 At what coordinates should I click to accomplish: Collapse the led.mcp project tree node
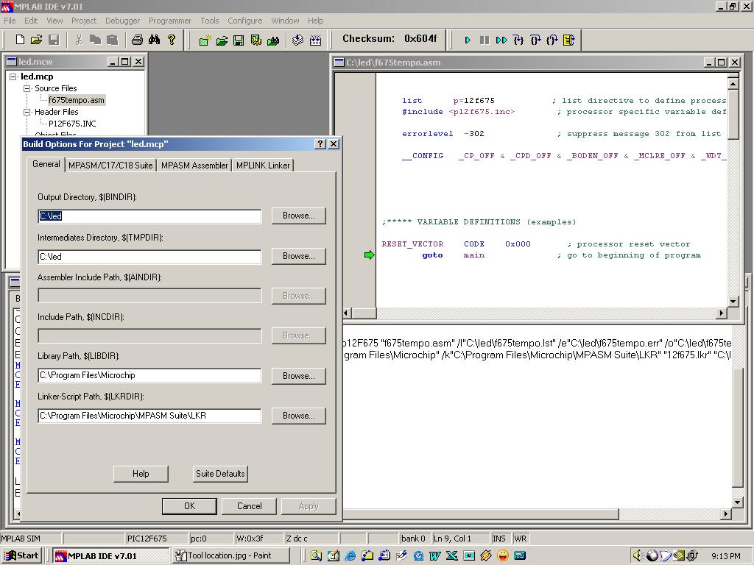click(x=13, y=77)
